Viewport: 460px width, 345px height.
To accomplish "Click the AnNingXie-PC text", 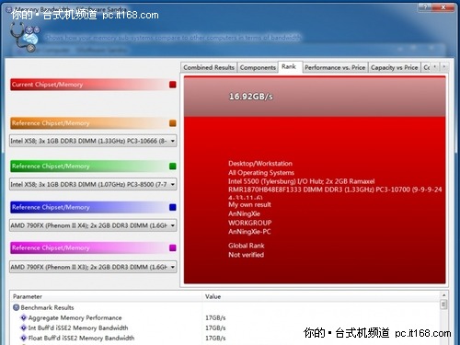I will pyautogui.click(x=249, y=232).
